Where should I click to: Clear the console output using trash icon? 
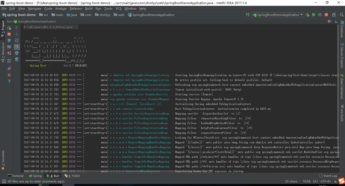pos(17,59)
